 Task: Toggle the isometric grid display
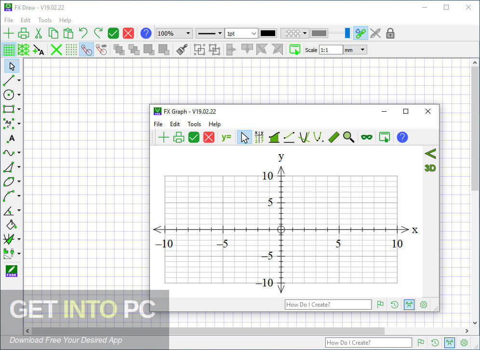tap(24, 50)
